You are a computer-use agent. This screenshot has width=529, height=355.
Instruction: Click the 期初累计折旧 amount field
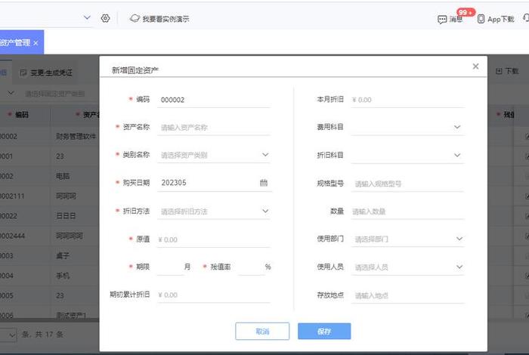[214, 295]
